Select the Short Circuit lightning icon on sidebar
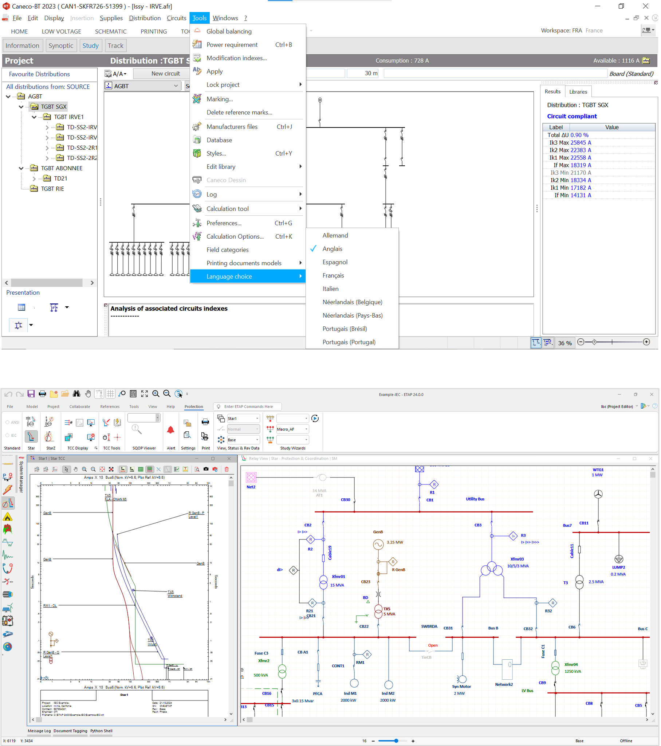This screenshot has width=661, height=746. pos(8,490)
